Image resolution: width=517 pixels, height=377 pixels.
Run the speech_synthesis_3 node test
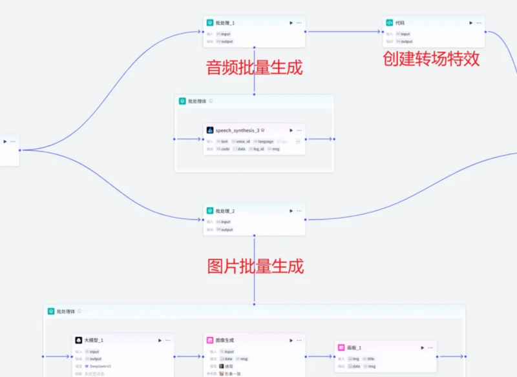pyautogui.click(x=291, y=130)
